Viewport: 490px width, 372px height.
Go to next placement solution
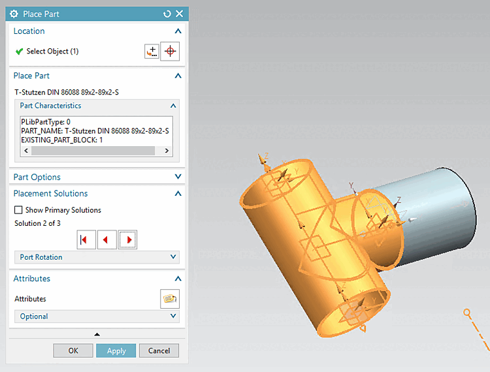click(127, 240)
